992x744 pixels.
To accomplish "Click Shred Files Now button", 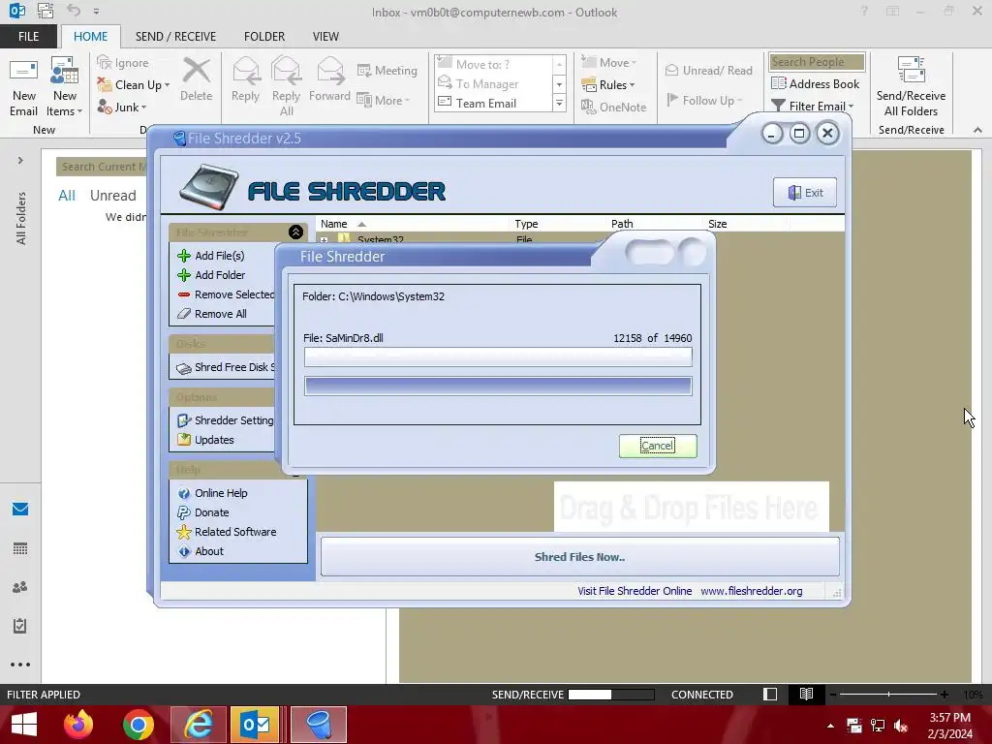I will click(579, 557).
